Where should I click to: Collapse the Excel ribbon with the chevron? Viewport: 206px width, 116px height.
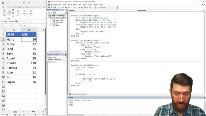click(x=44, y=18)
